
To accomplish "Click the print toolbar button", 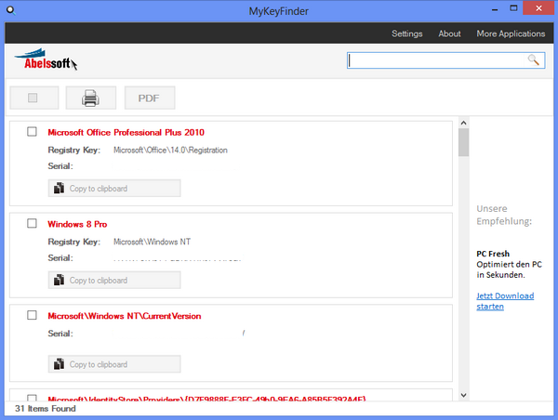I will (91, 98).
